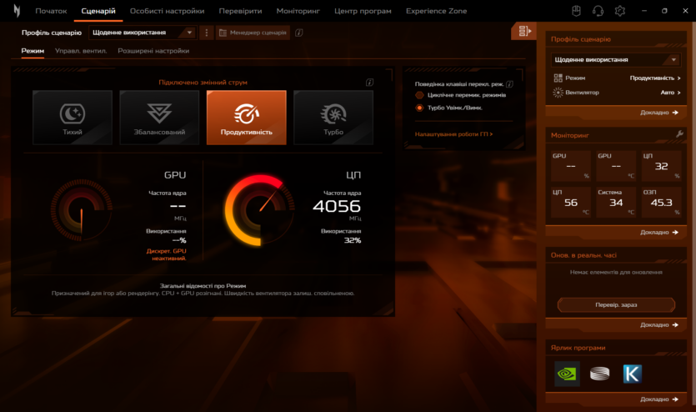696x412 pixels.
Task: Open the sidebar Щоденне використання profile dropdown
Action: pyautogui.click(x=615, y=60)
